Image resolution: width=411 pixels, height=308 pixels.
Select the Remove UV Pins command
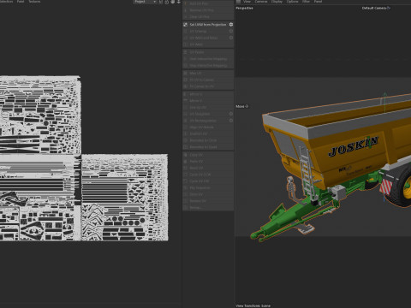click(x=208, y=10)
